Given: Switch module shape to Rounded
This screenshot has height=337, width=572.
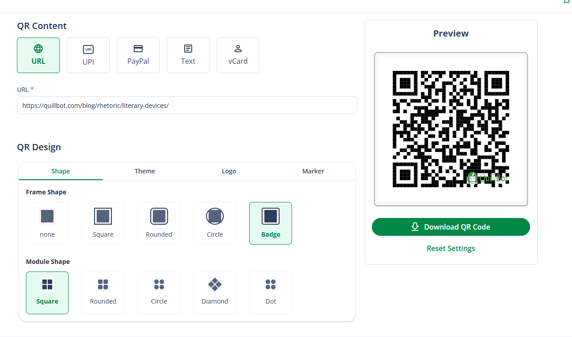Looking at the screenshot, I should click(x=103, y=292).
